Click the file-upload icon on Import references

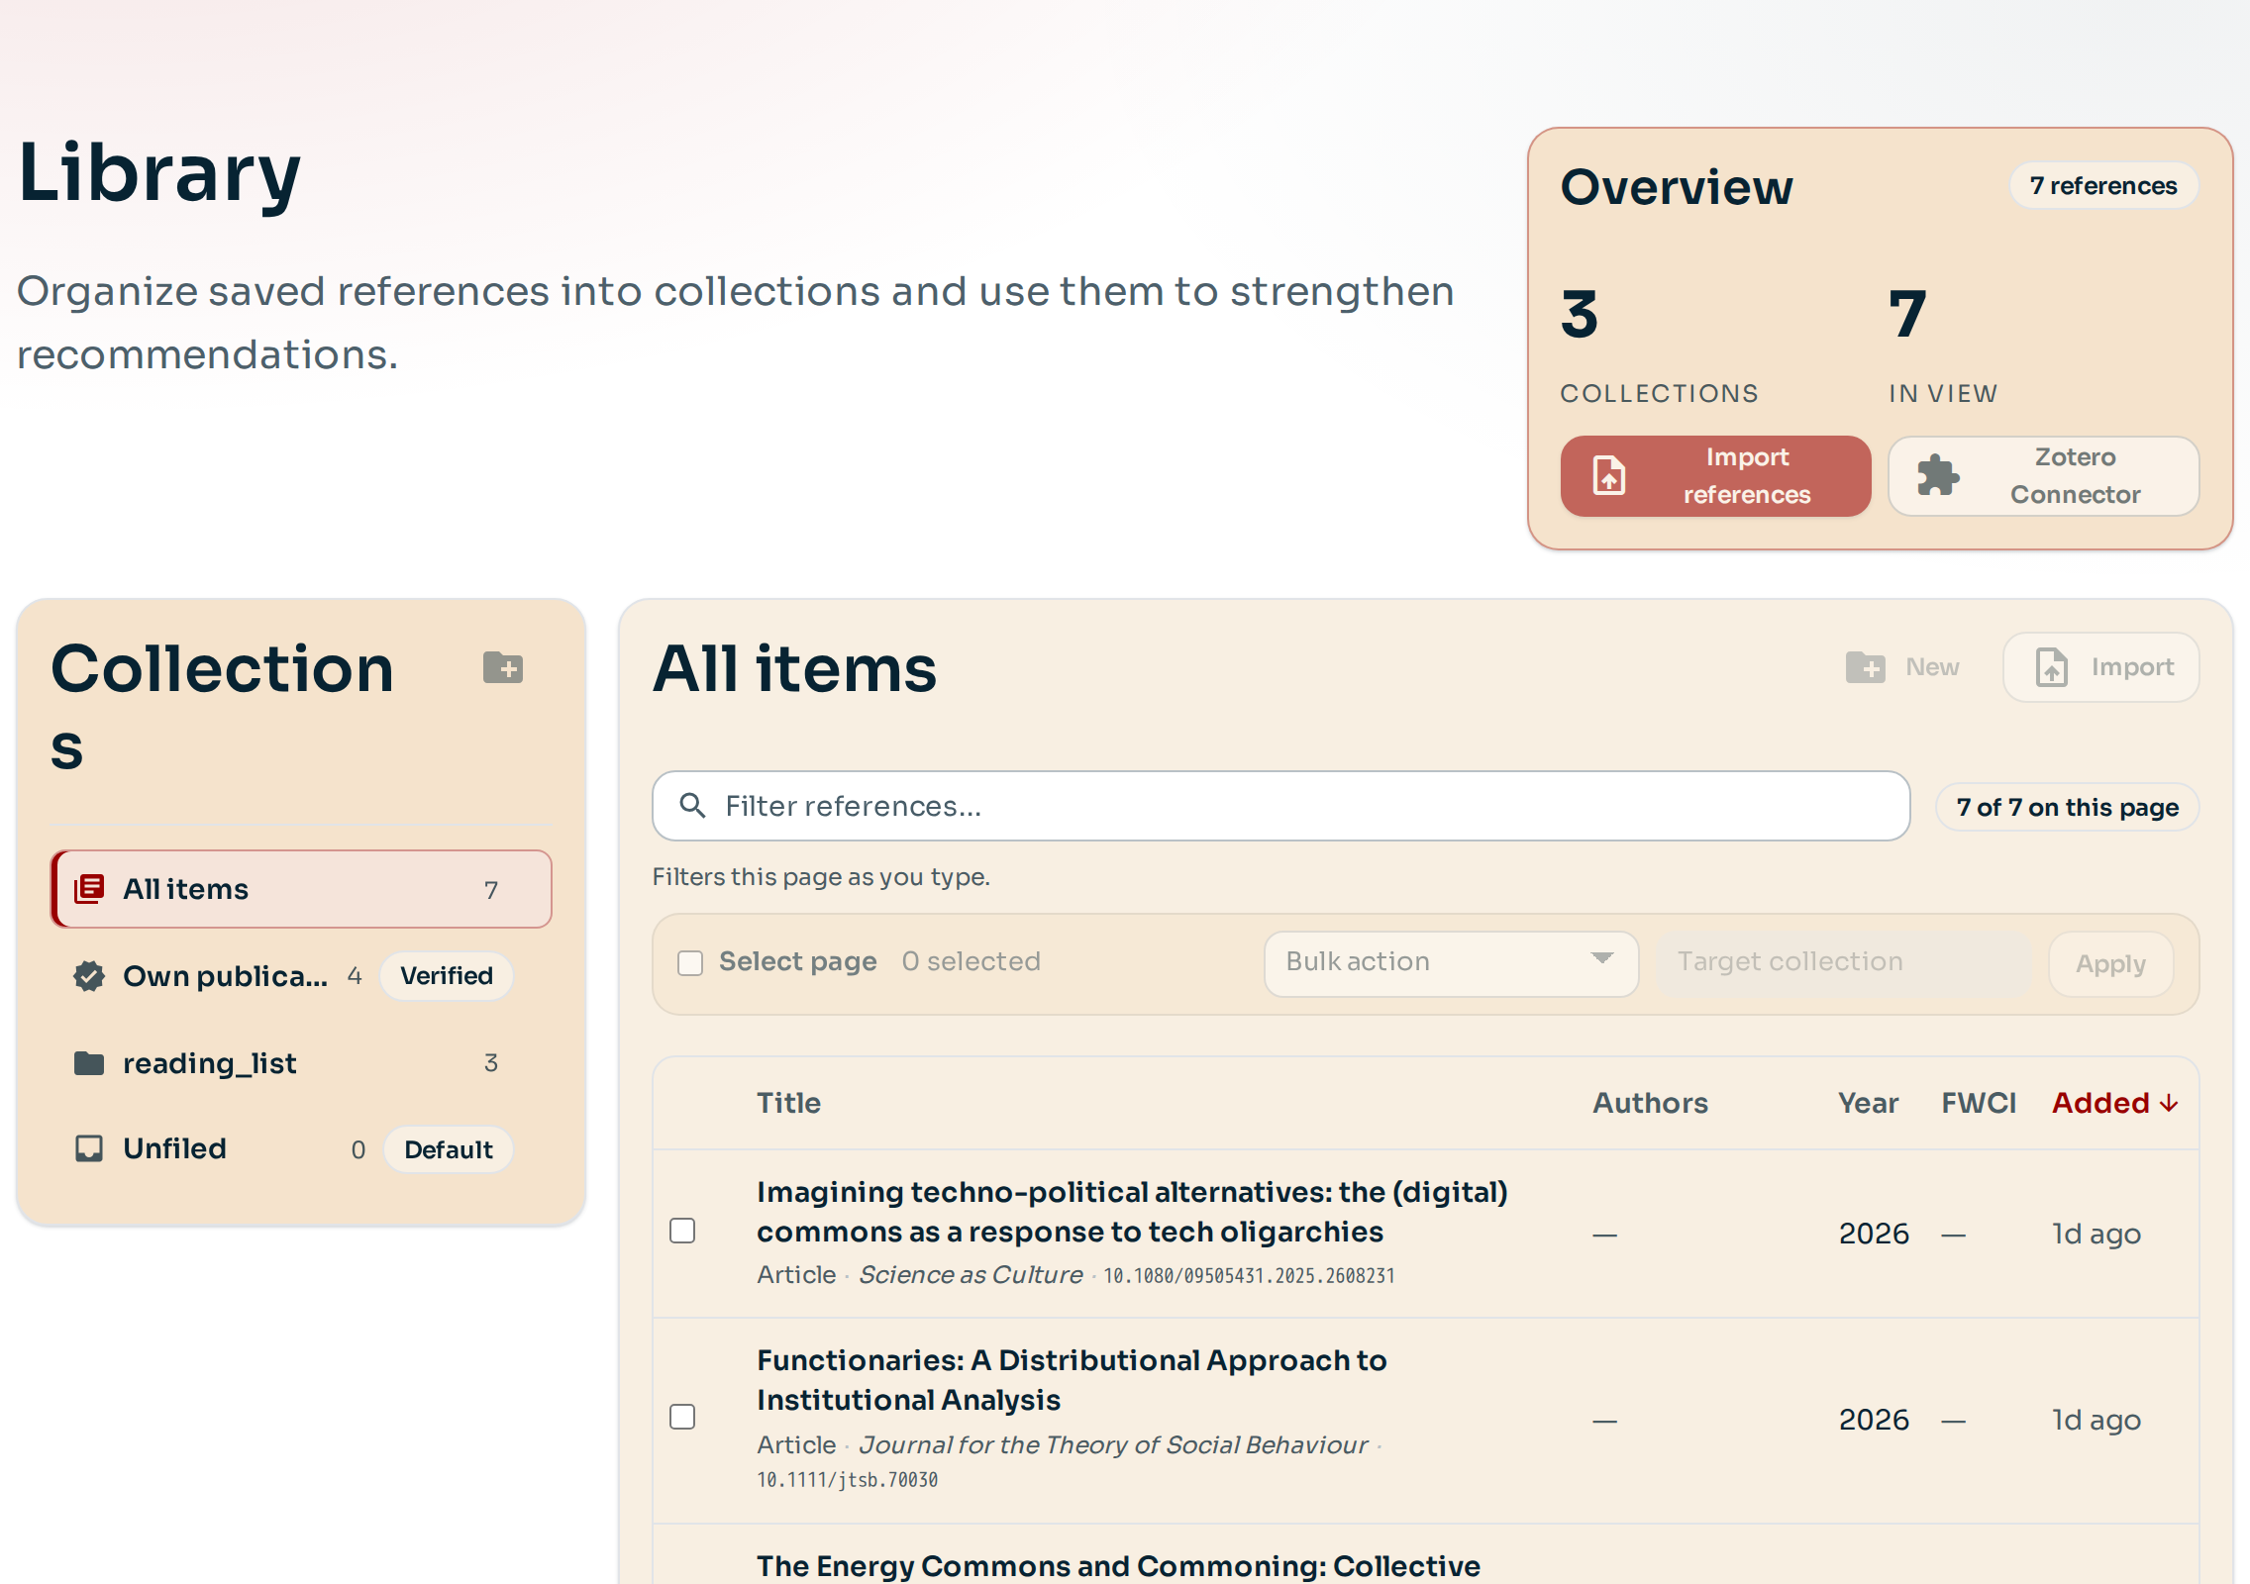[1609, 476]
